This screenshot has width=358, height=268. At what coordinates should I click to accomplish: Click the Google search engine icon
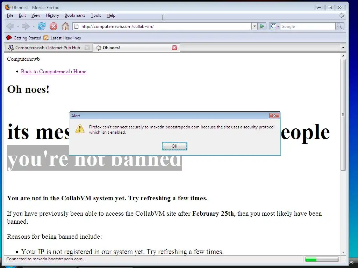pos(273,27)
